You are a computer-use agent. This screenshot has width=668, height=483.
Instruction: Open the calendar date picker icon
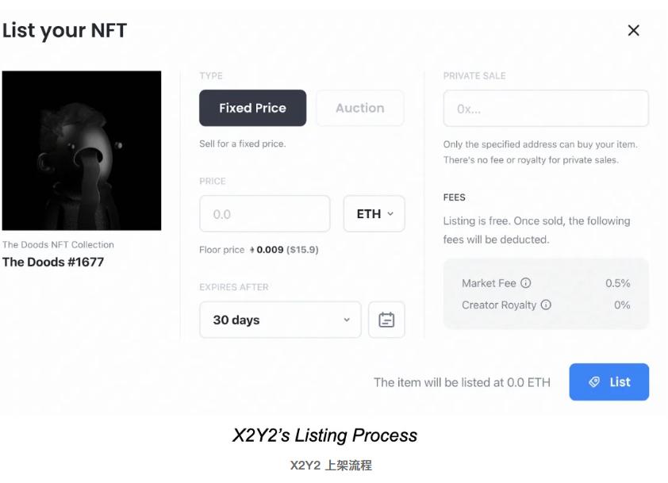click(x=386, y=320)
